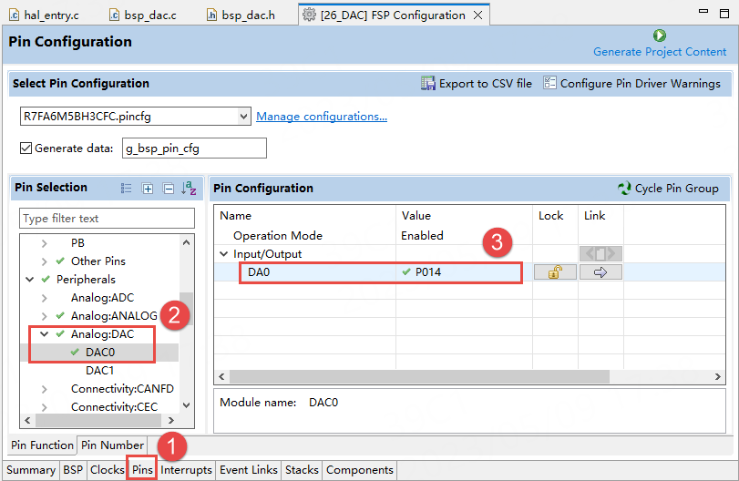
Task: Click the lock icon for DA0
Action: (554, 272)
